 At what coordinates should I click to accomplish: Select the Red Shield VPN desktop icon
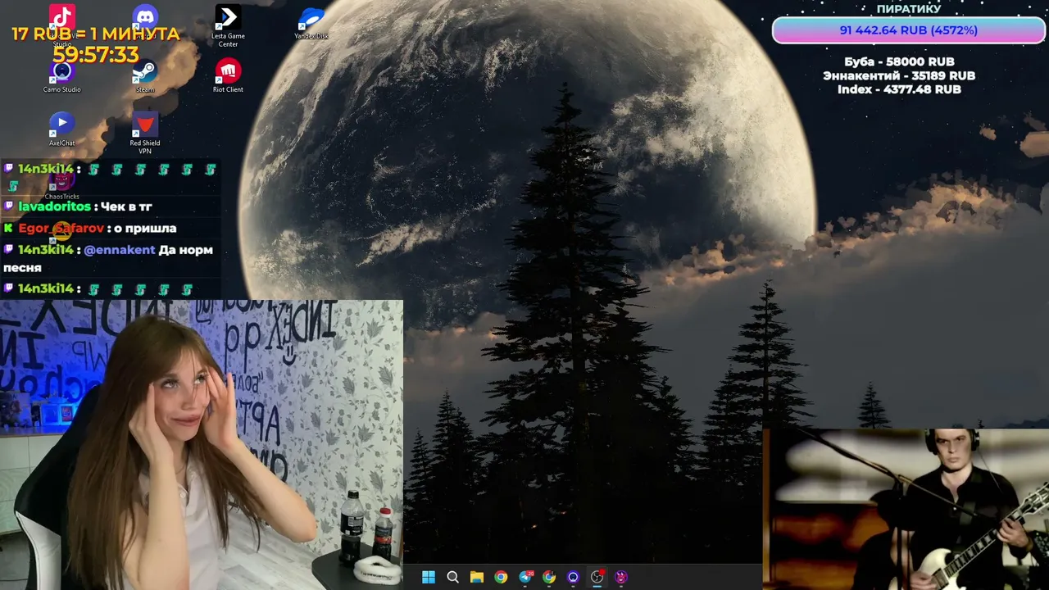[x=145, y=133]
